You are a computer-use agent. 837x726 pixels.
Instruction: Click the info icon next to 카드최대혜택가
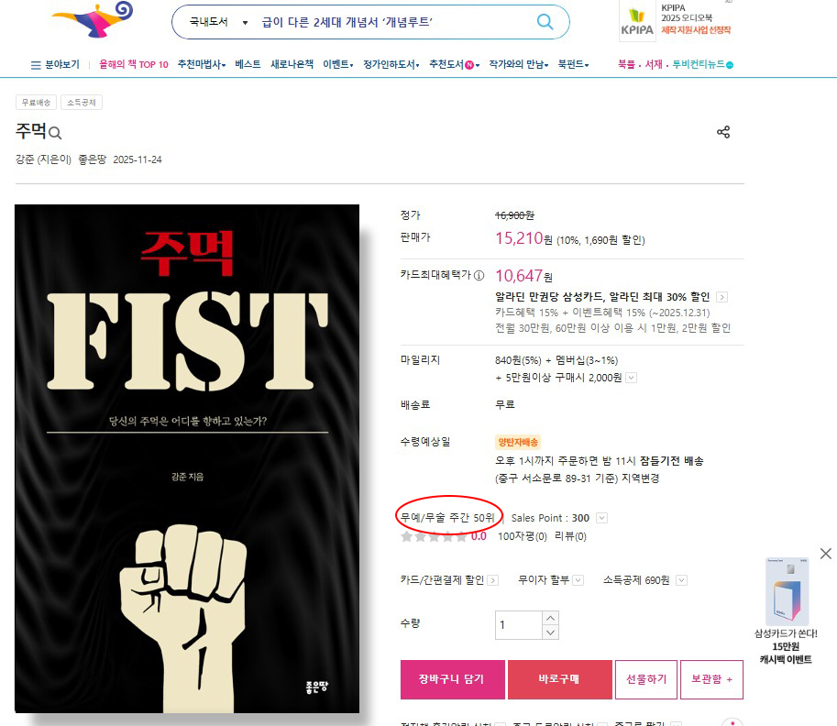(479, 275)
